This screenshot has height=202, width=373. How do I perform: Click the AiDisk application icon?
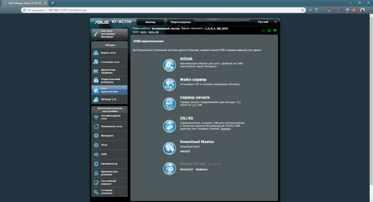(169, 65)
